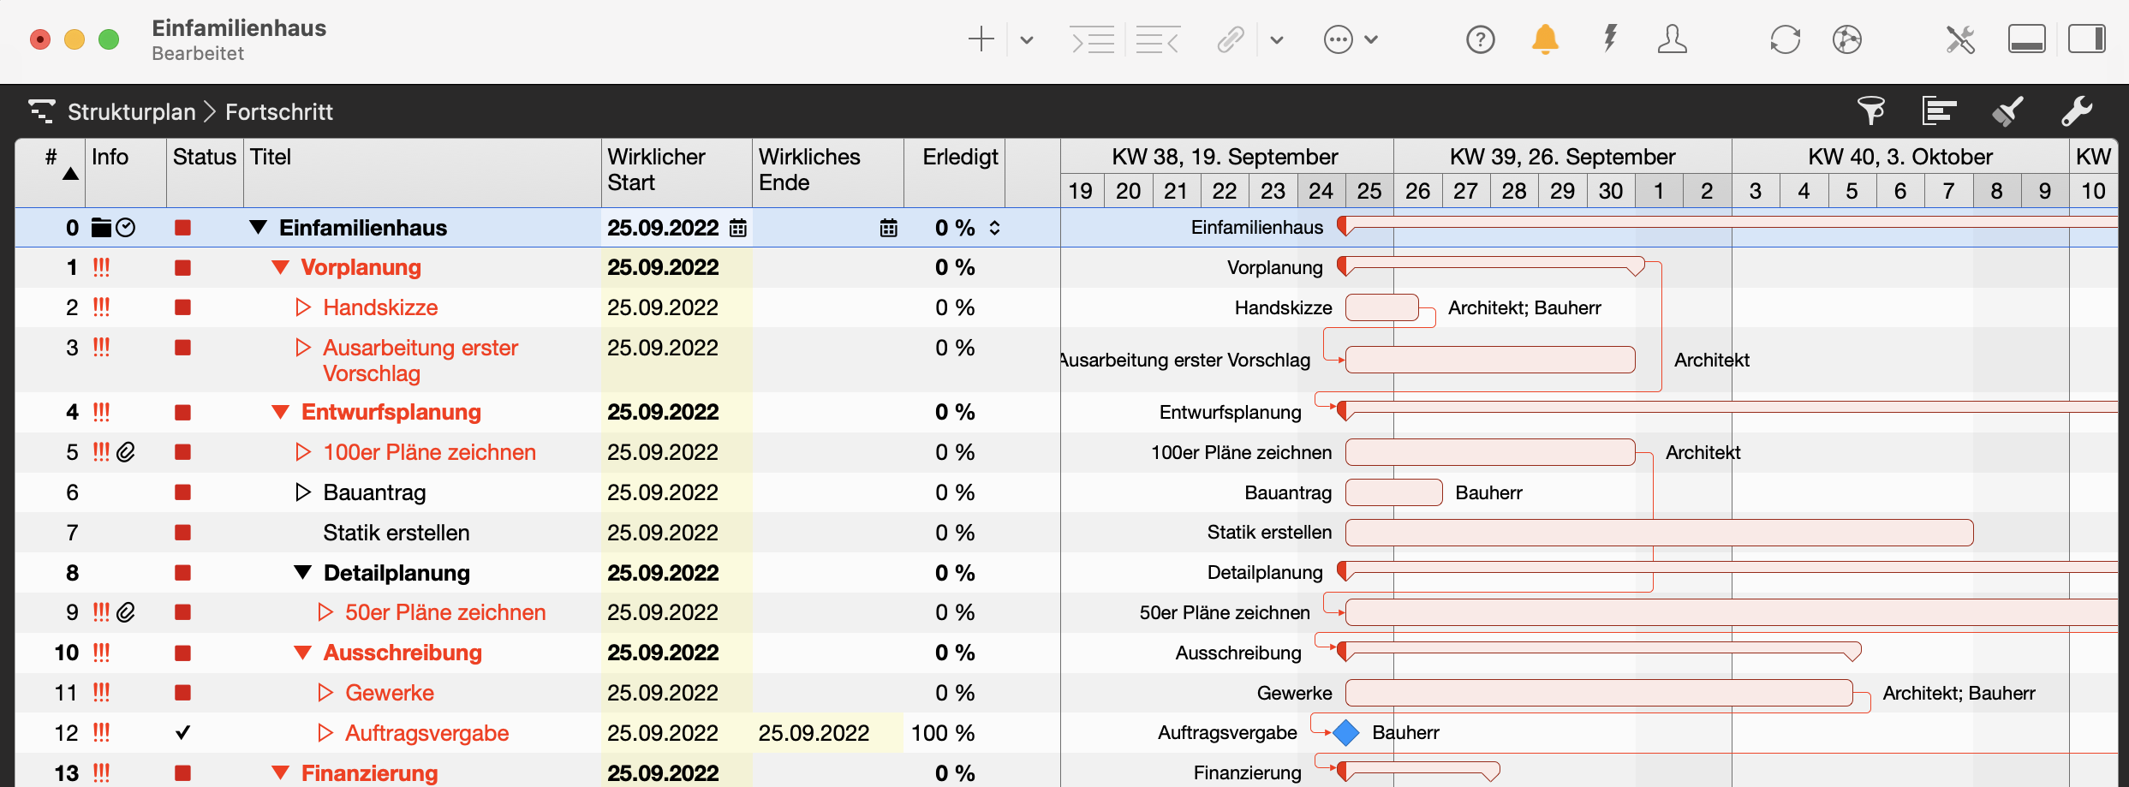The height and width of the screenshot is (787, 2129).
Task: Open the paintbrush style icon
Action: [2007, 111]
